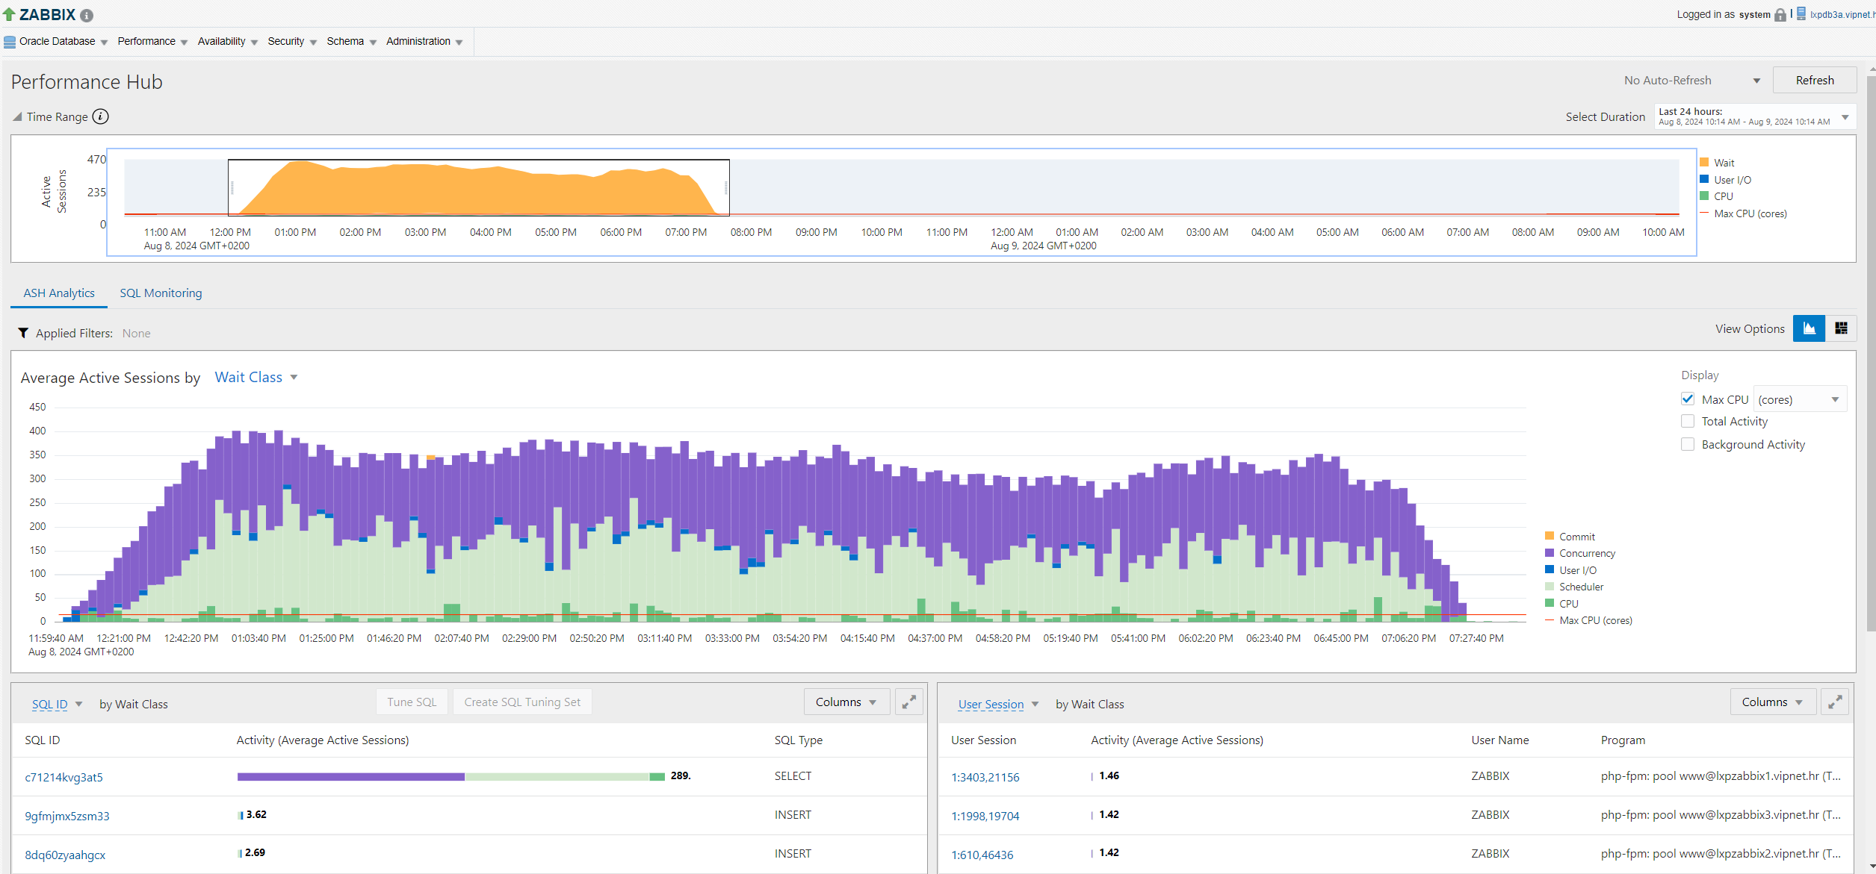1876x874 pixels.
Task: Open the Performance menu
Action: pos(152,42)
